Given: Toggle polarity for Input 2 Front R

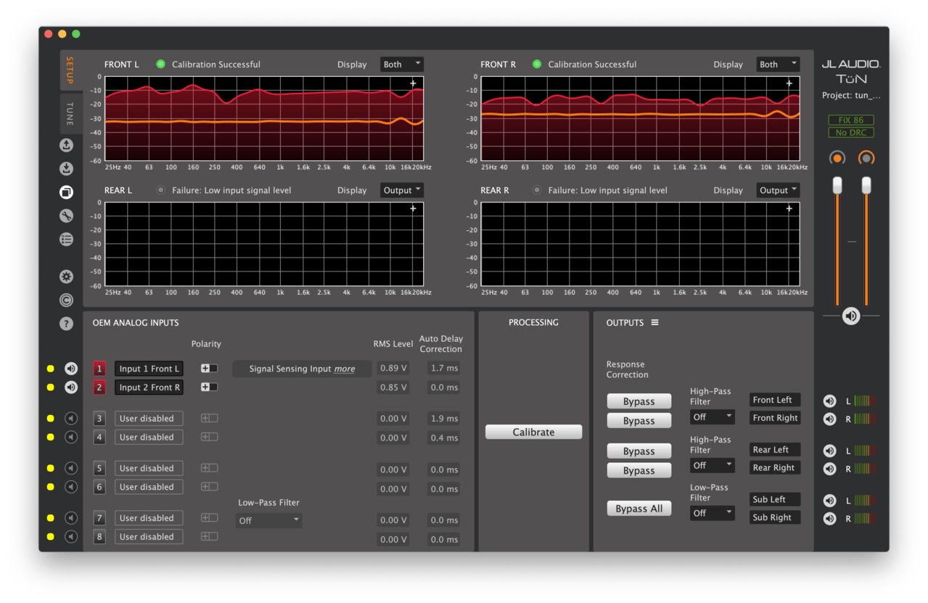Looking at the screenshot, I should point(209,387).
